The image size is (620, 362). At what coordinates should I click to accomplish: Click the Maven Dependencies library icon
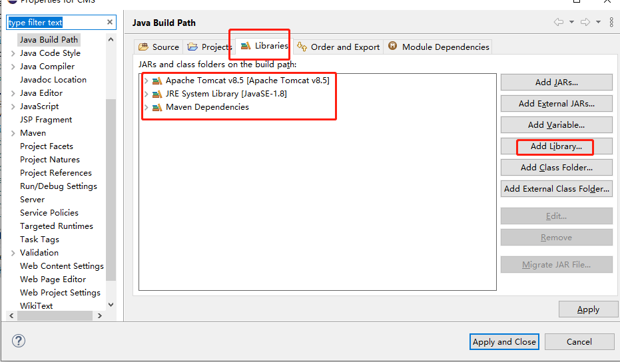tap(157, 107)
